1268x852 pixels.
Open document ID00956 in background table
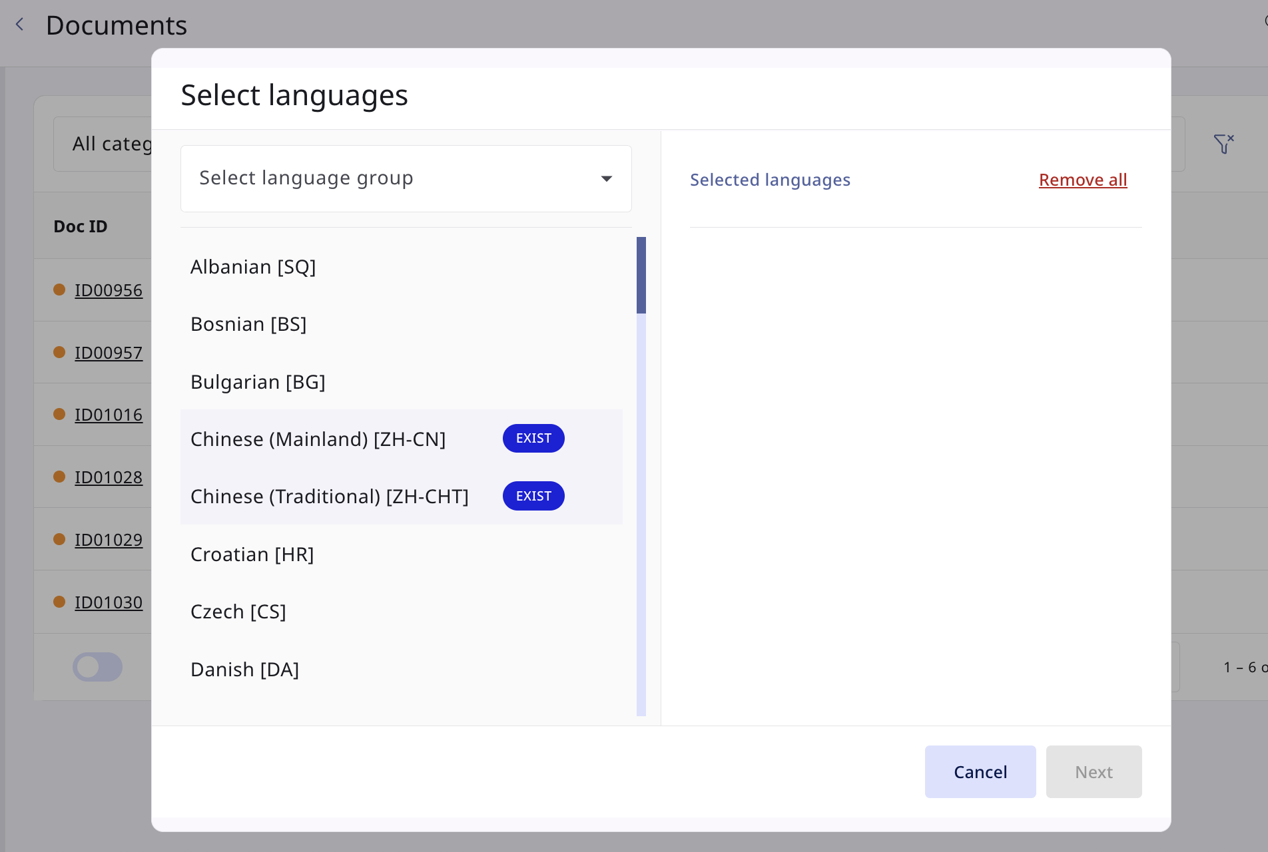[x=109, y=290]
